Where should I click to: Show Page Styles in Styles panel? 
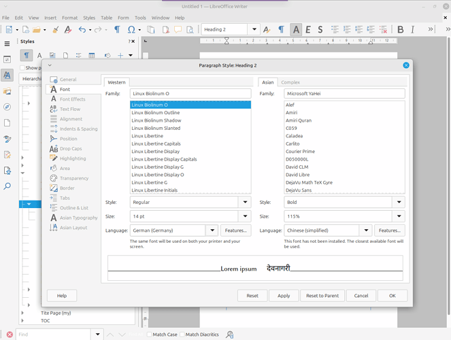(65, 56)
